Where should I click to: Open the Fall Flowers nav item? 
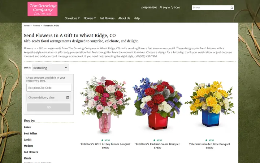pos(107,18)
